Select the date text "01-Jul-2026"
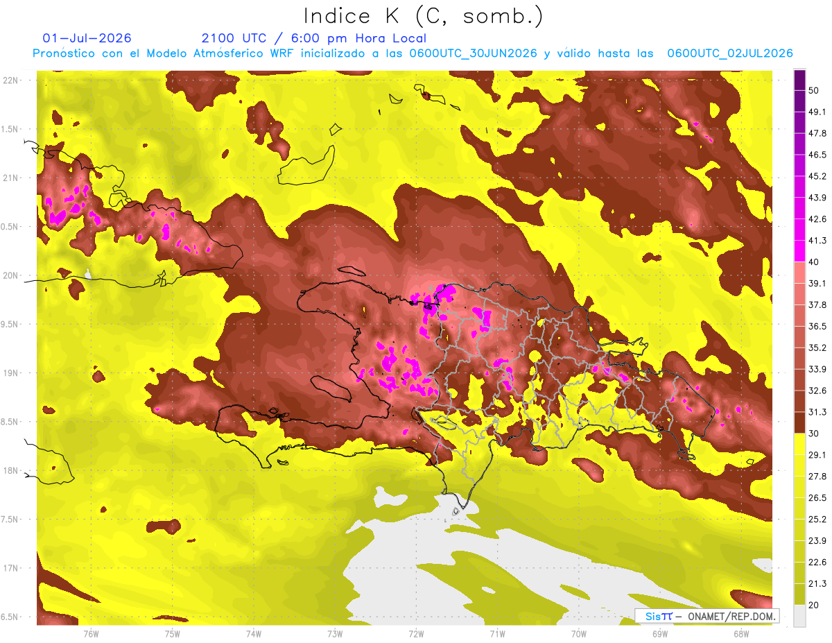 (x=87, y=38)
